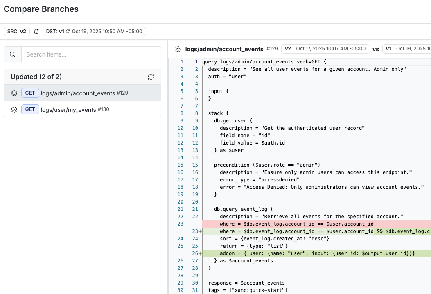
Task: Click the v1 Oct 19 version badge
Action: [407, 49]
